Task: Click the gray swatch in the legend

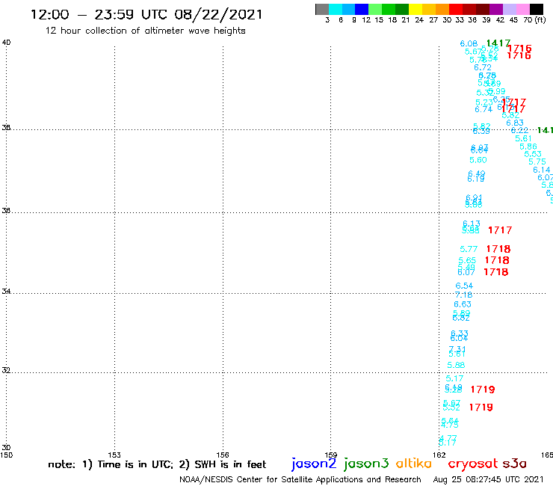Action: point(322,9)
